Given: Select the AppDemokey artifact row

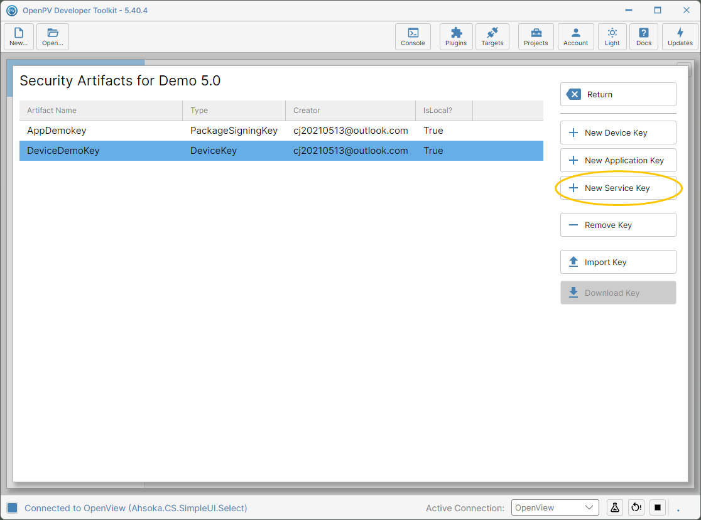Looking at the screenshot, I should [281, 131].
